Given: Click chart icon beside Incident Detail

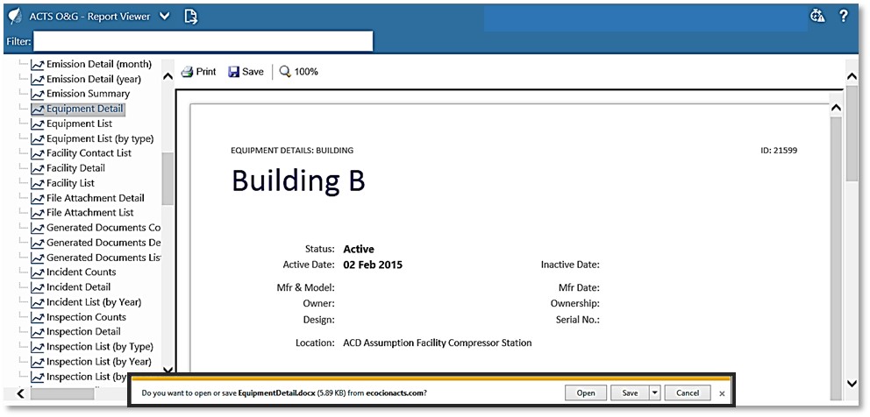Looking at the screenshot, I should [x=37, y=287].
